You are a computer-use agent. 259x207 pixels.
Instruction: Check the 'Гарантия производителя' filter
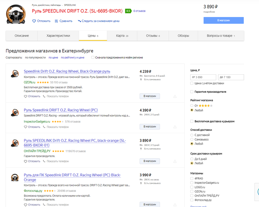point(192,92)
